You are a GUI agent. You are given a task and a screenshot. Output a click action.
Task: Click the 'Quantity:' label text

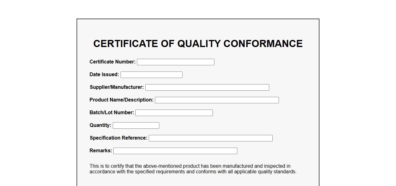(x=100, y=125)
